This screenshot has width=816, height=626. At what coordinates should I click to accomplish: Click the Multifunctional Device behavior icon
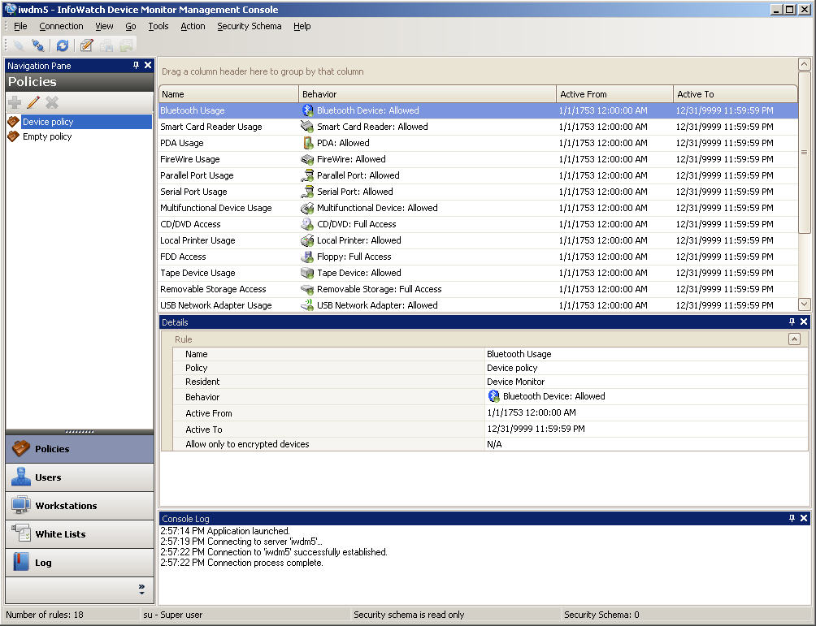point(307,208)
